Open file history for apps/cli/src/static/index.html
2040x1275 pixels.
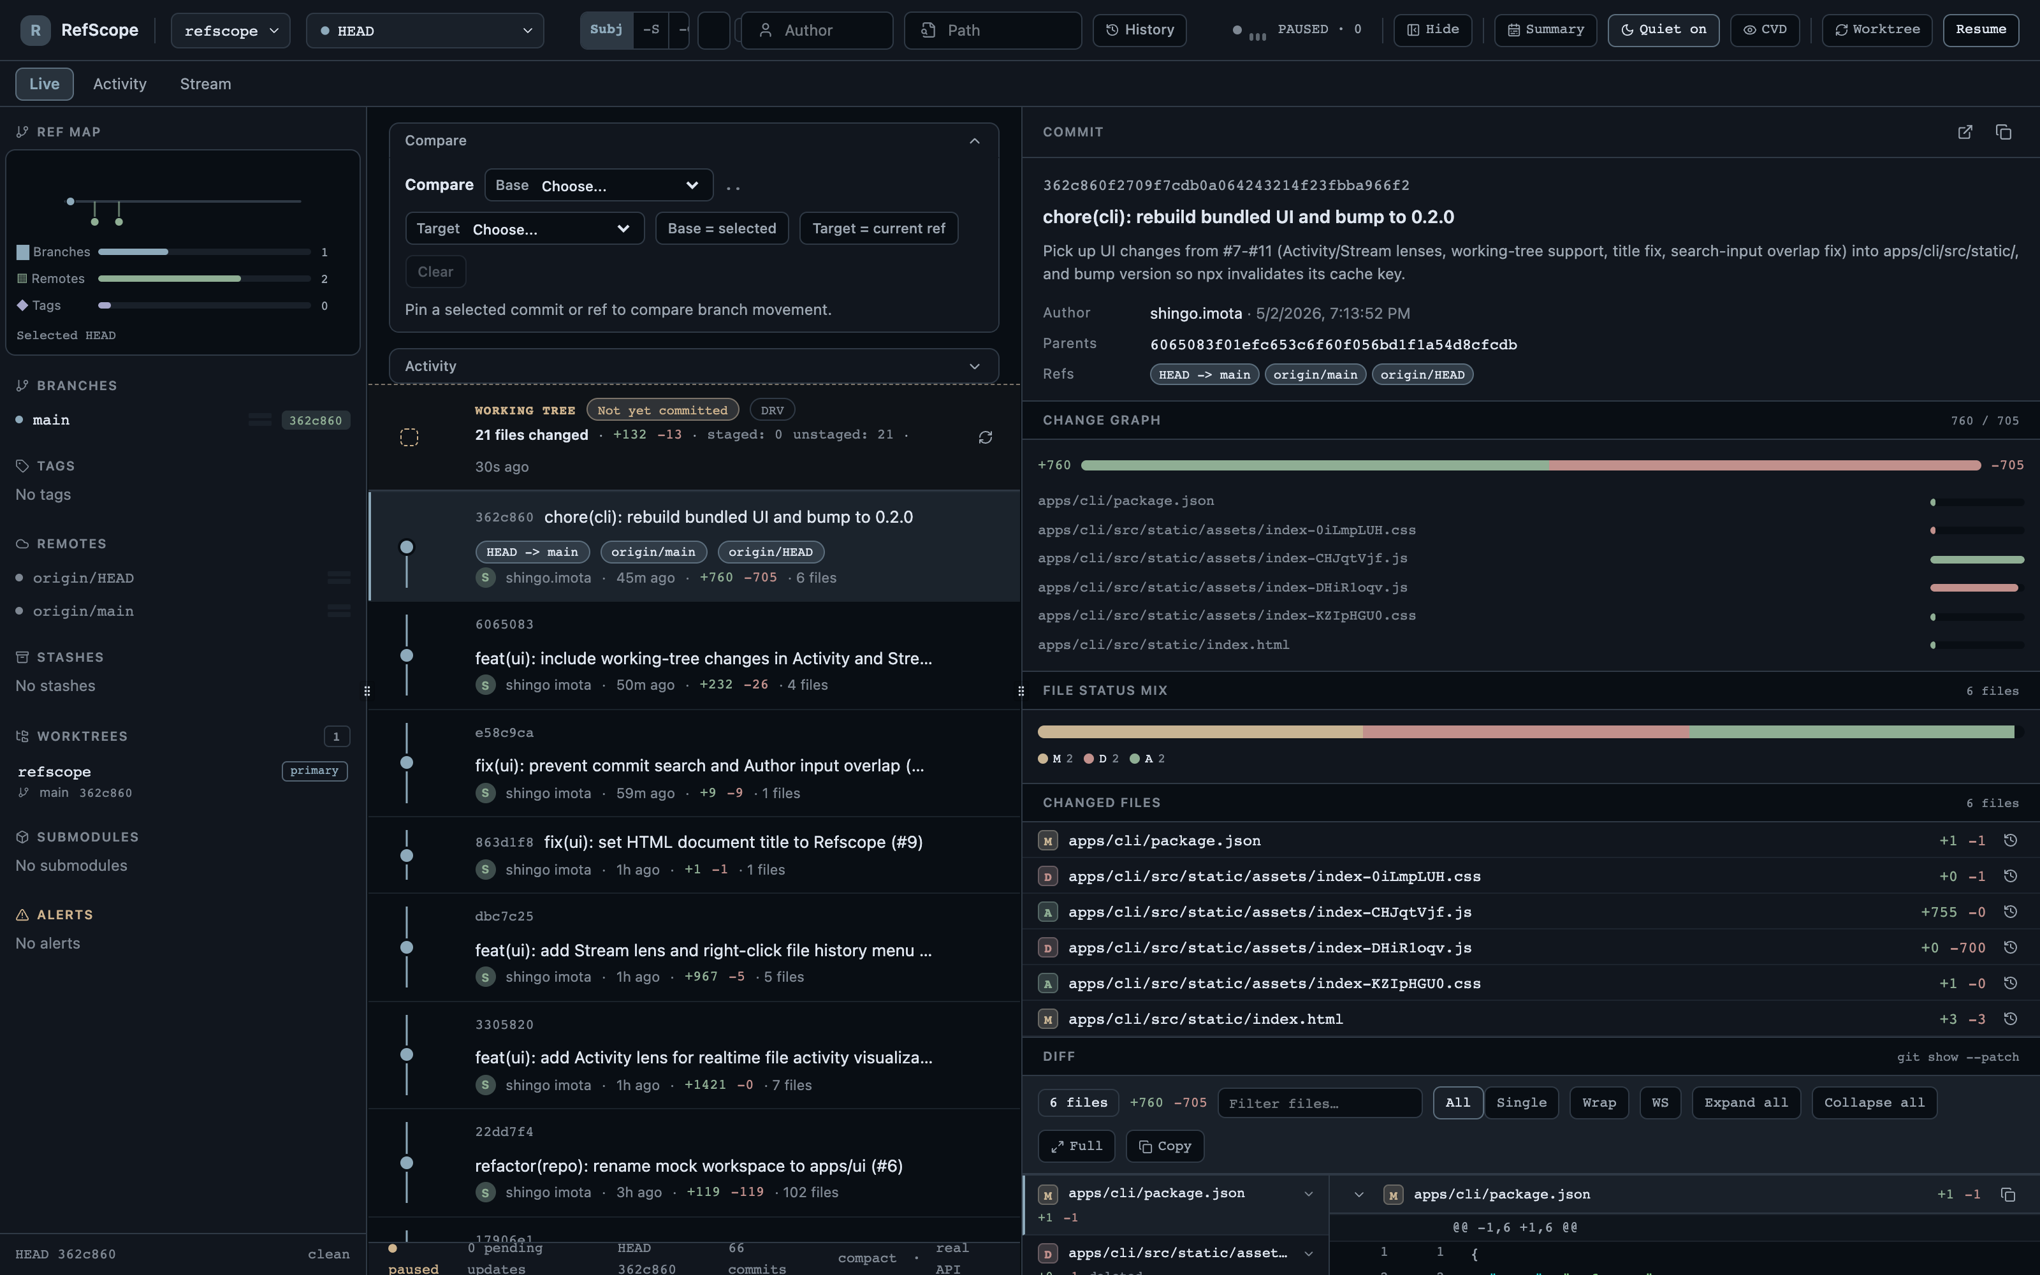(2009, 1019)
